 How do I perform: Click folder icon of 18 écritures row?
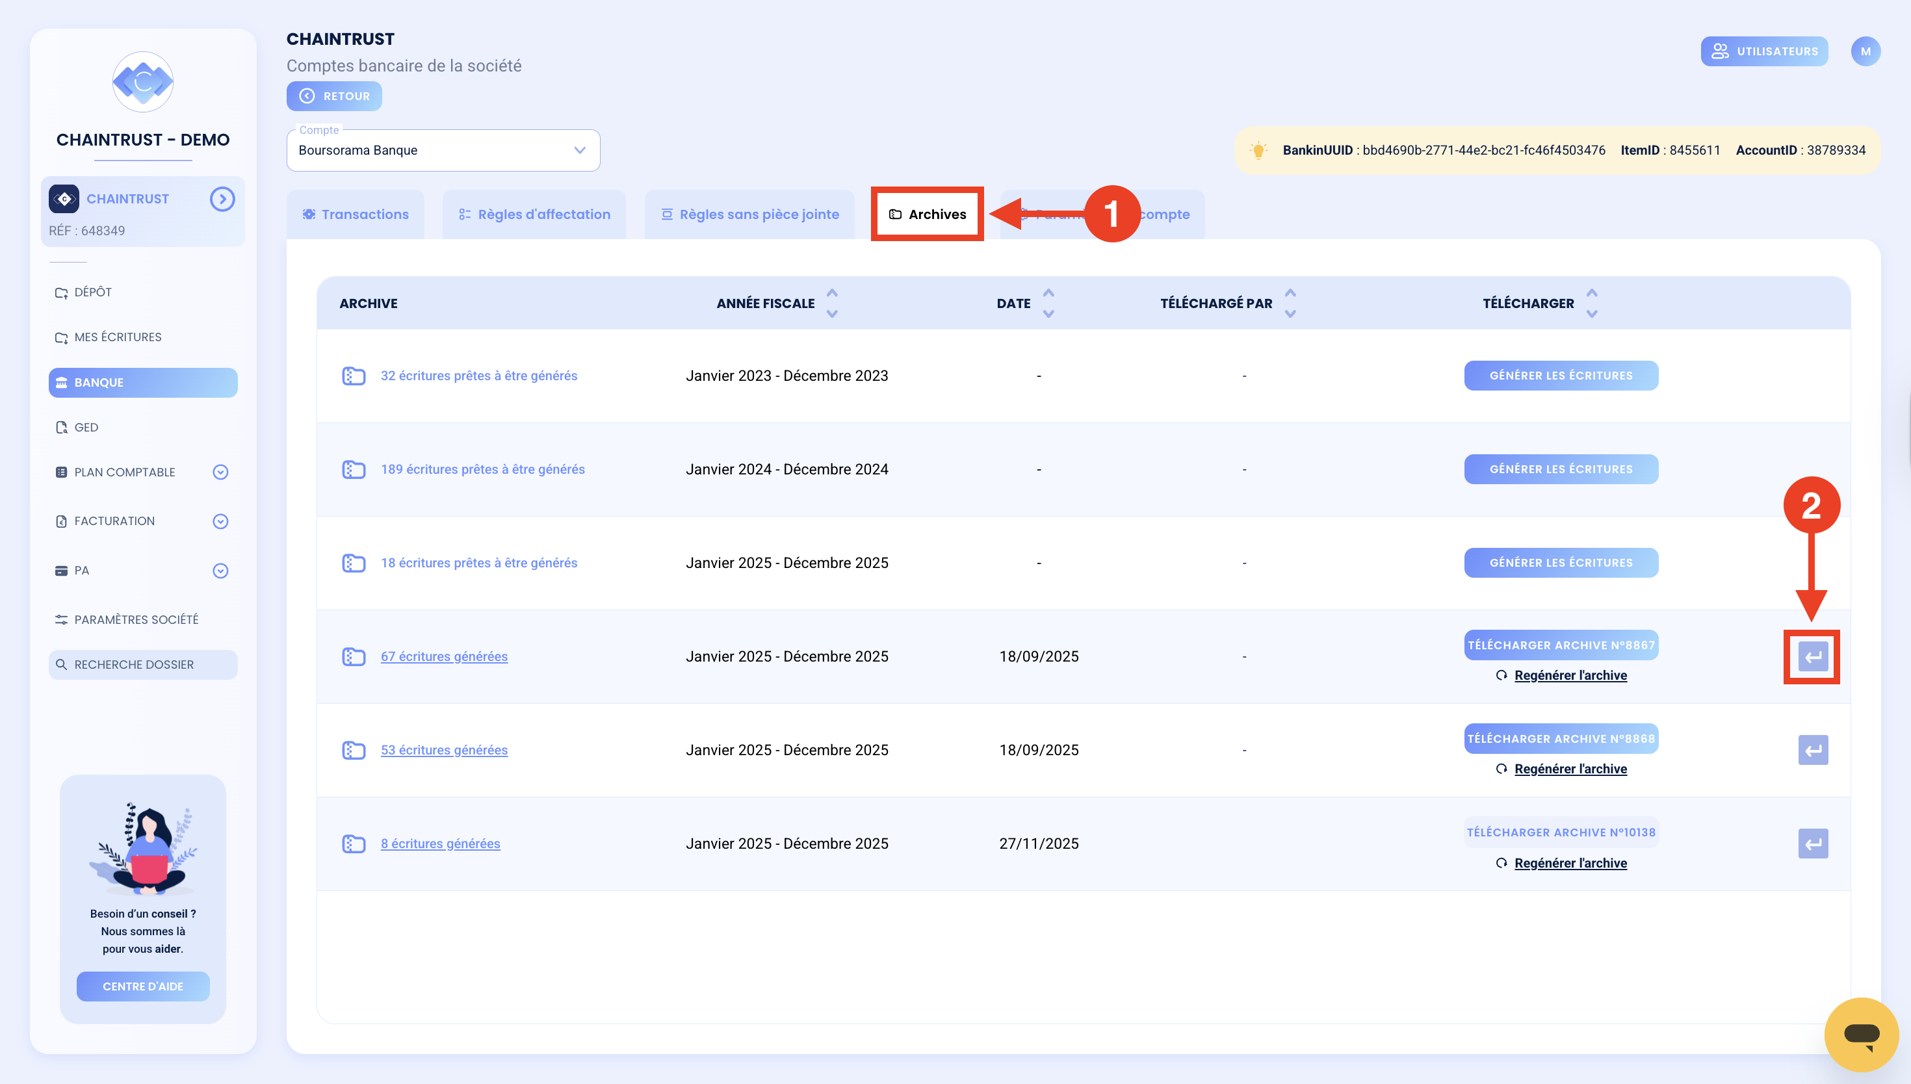pos(354,563)
